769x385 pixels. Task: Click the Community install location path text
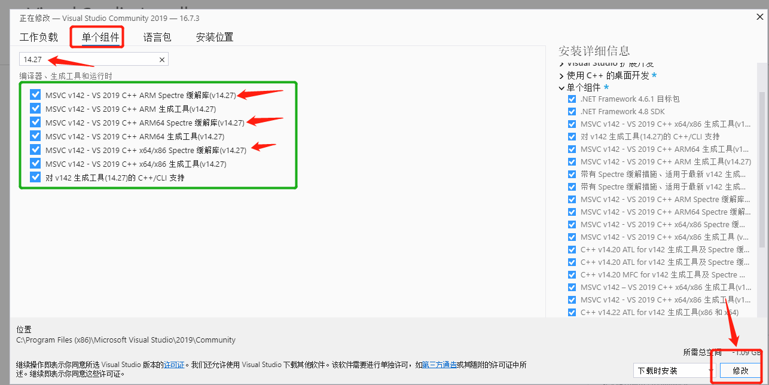(x=126, y=340)
